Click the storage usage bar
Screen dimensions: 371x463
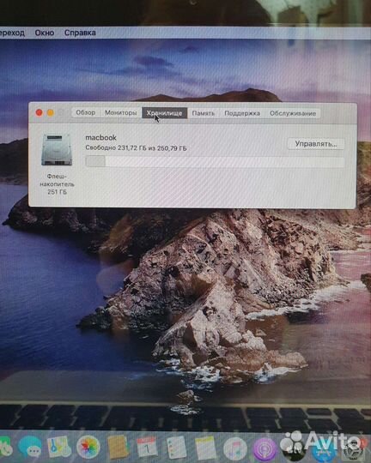tap(215, 162)
